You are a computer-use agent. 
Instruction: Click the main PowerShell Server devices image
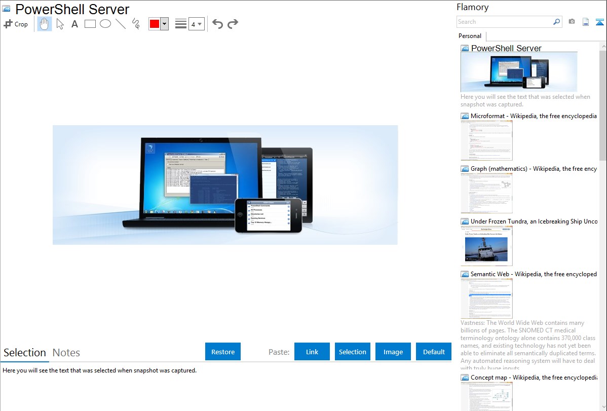coord(225,185)
